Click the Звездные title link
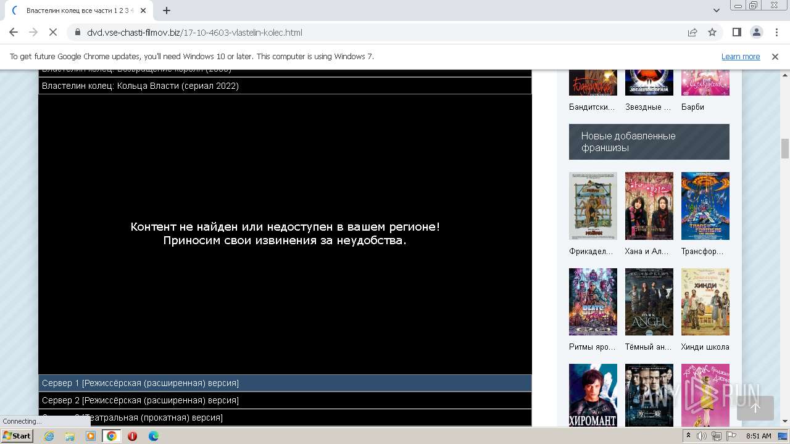This screenshot has width=790, height=444. (648, 107)
